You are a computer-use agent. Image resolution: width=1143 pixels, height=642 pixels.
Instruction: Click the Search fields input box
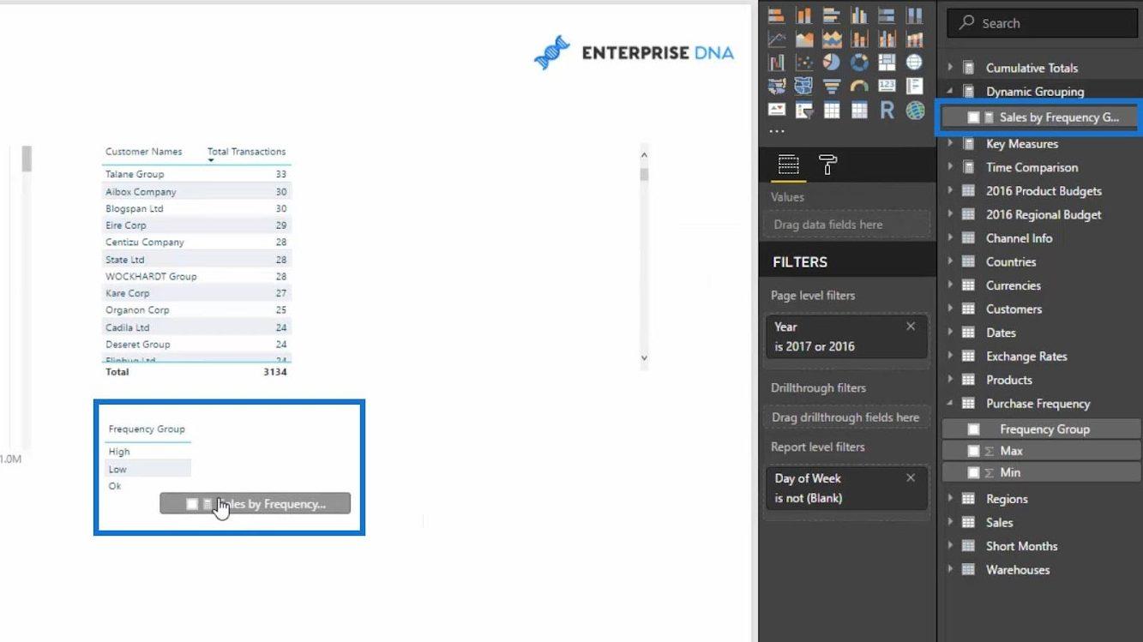1041,23
